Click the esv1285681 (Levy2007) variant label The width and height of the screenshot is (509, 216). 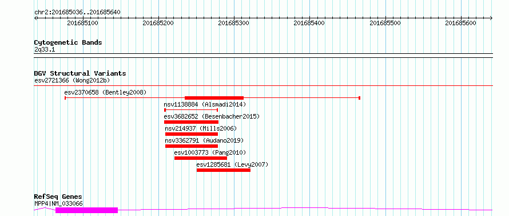click(x=232, y=164)
